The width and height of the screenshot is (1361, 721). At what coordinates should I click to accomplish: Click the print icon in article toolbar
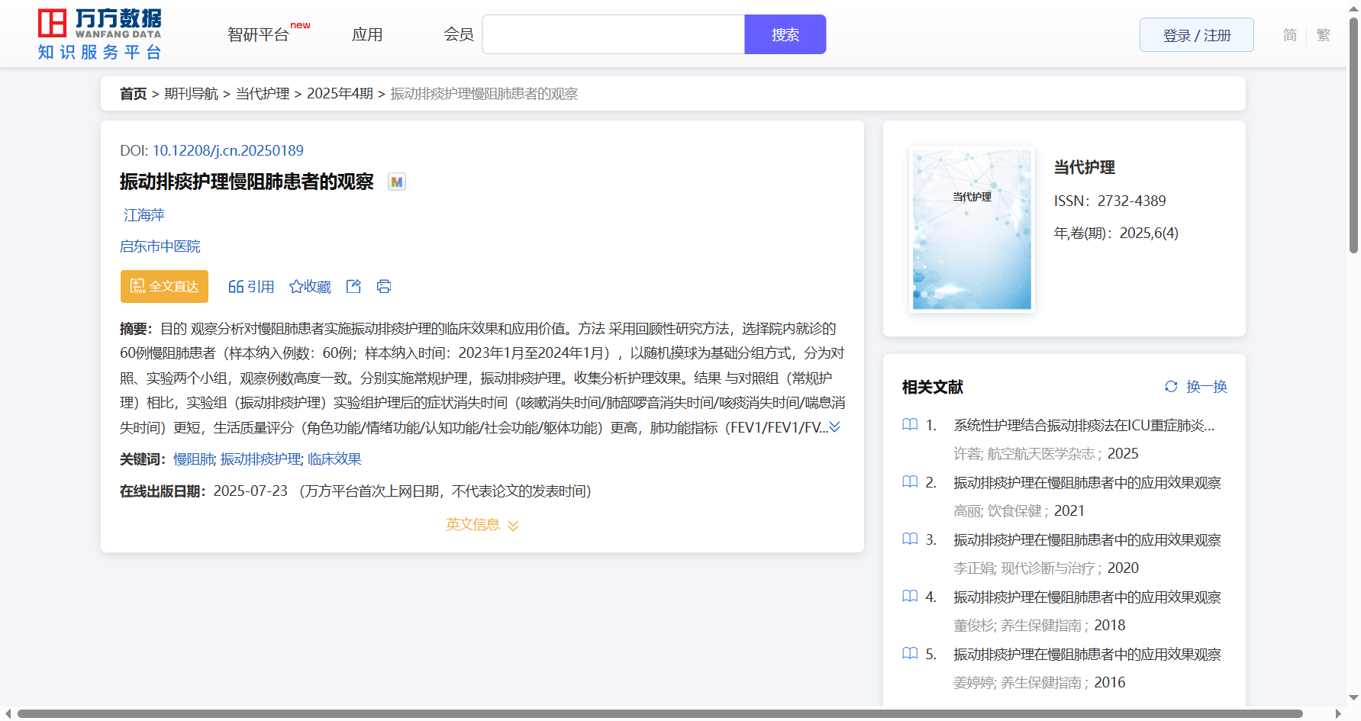point(384,286)
